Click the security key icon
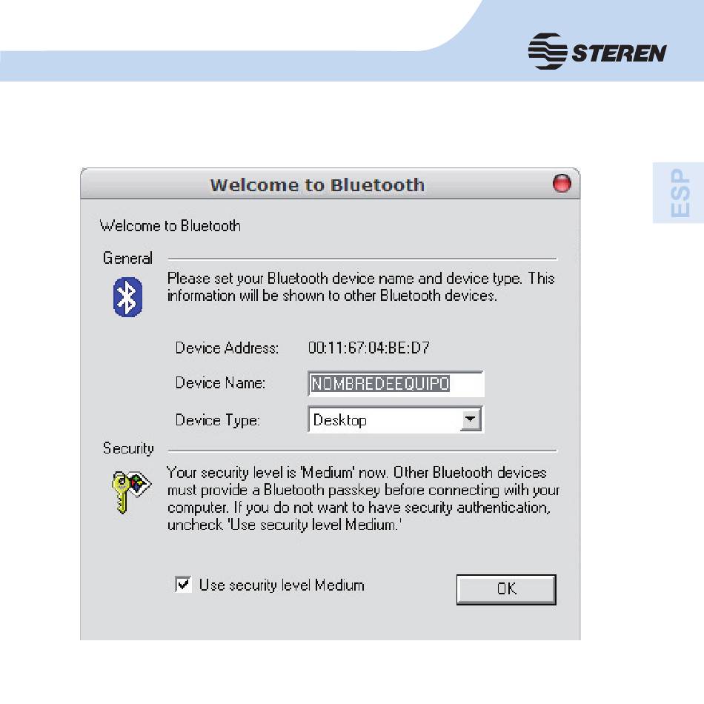Viewport: 704px width, 704px height. pyautogui.click(x=130, y=491)
